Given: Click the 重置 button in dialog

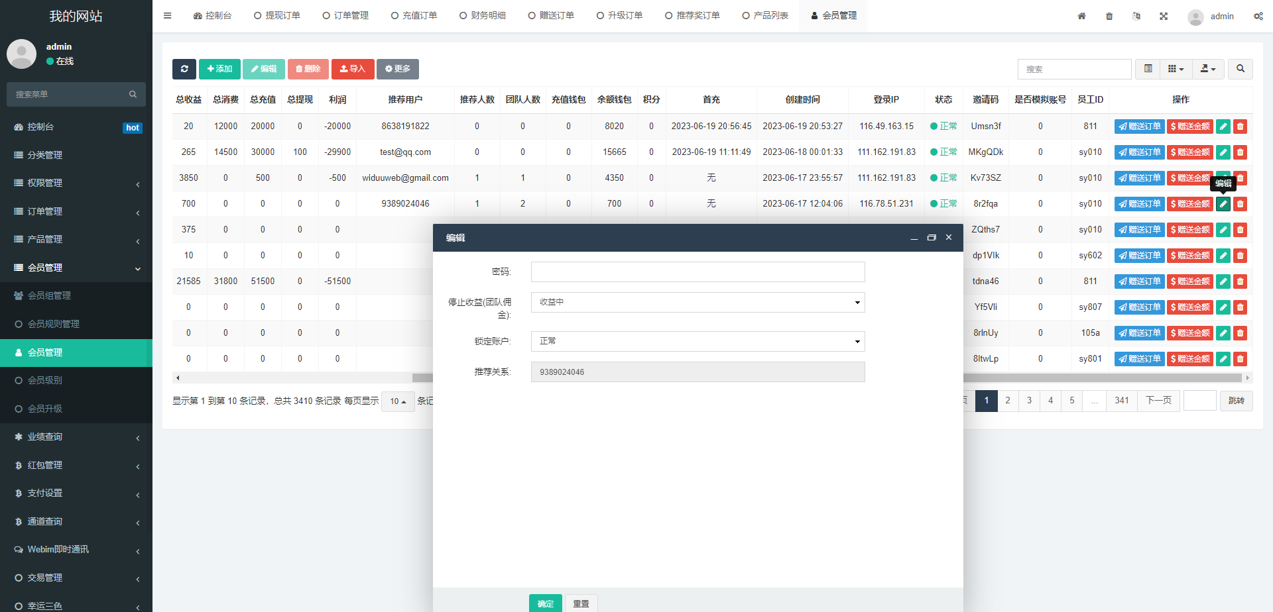Looking at the screenshot, I should point(581,603).
